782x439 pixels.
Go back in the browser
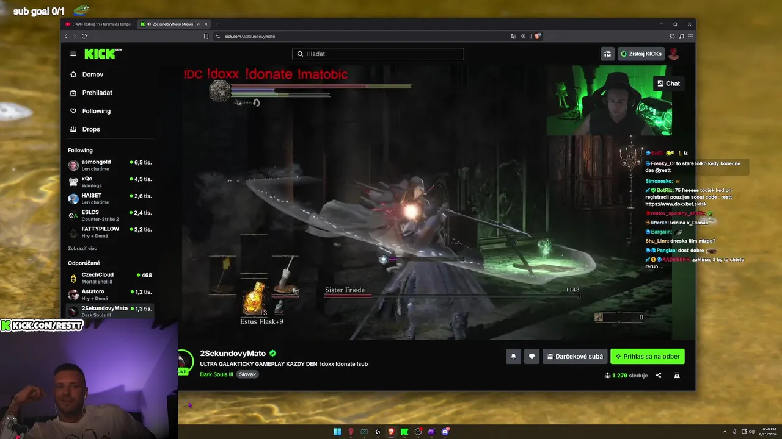coord(66,36)
